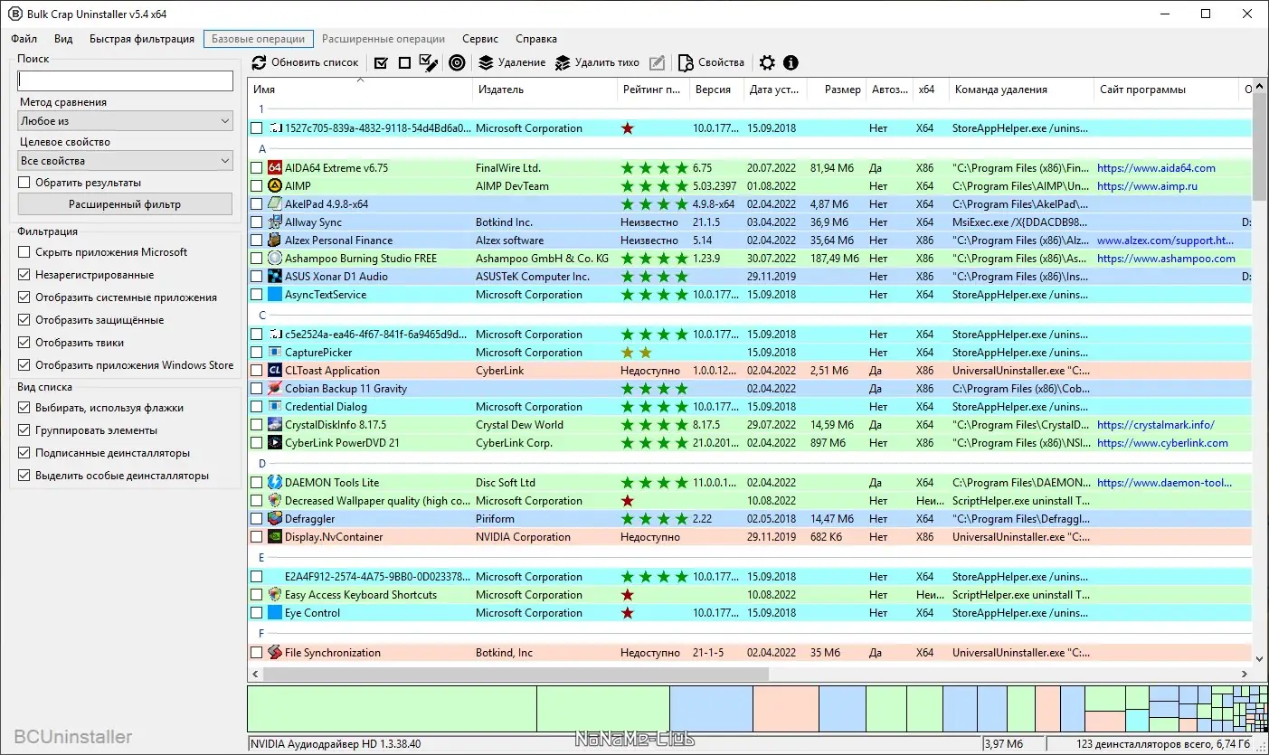Screen dimensions: 1269x755
Task: Open the Сервис menu
Action: point(480,39)
